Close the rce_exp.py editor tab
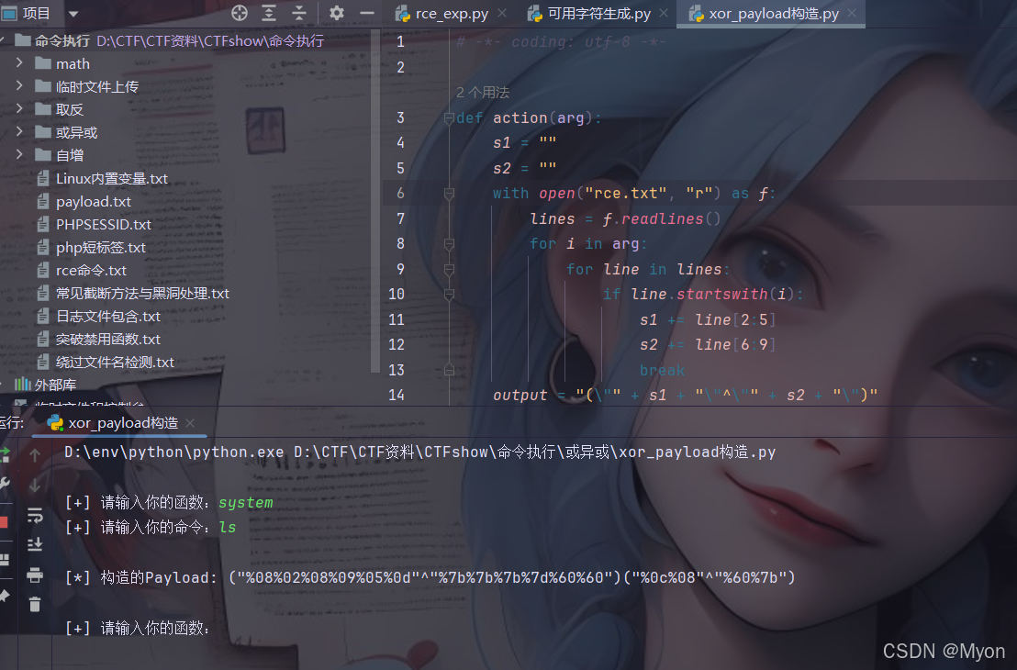Viewport: 1017px width, 670px height. coord(502,13)
